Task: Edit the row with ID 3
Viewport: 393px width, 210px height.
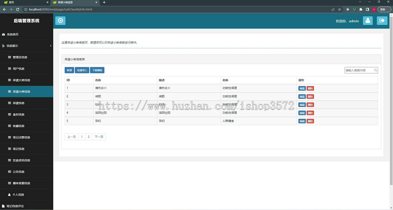Action: pyautogui.click(x=302, y=105)
